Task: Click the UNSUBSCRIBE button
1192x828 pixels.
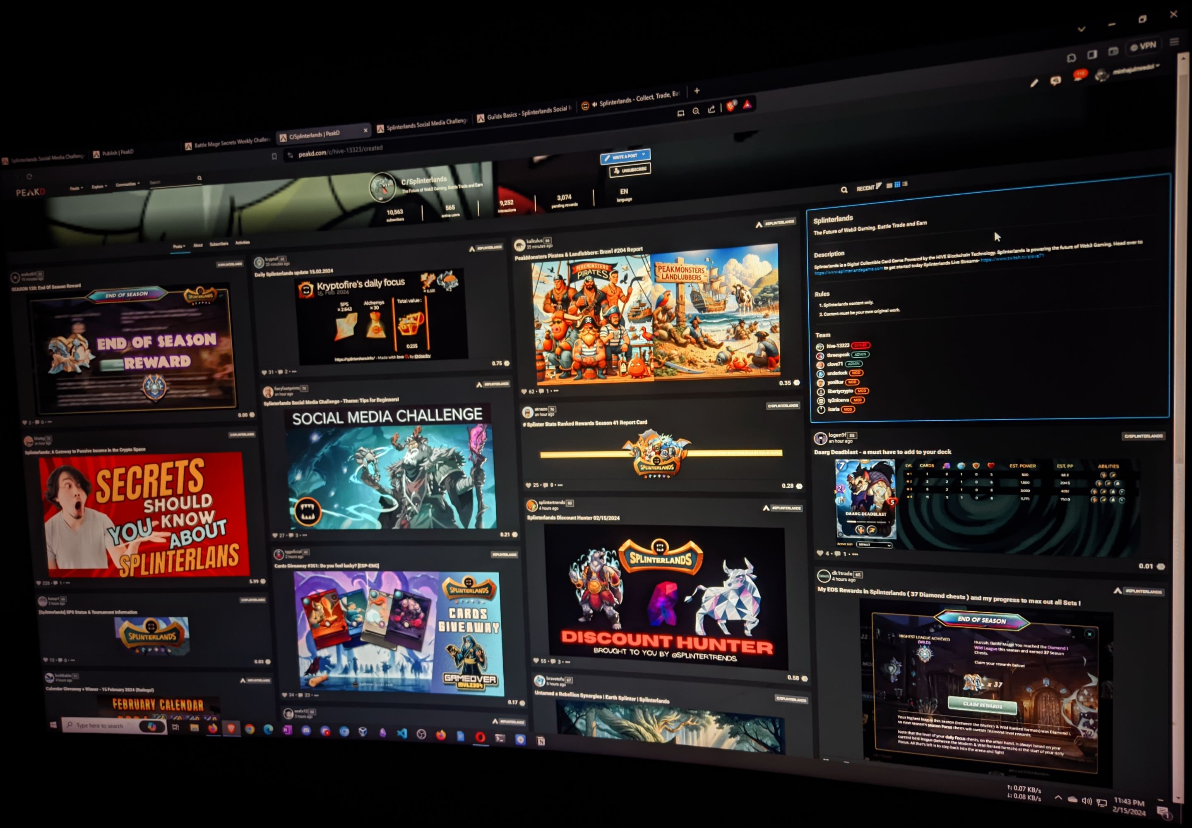Action: (630, 170)
